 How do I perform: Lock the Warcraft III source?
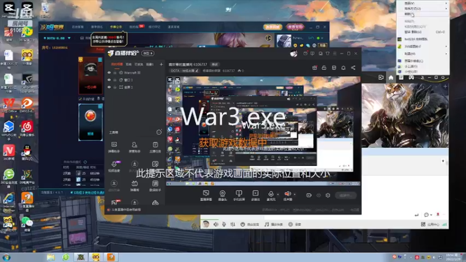[115, 72]
